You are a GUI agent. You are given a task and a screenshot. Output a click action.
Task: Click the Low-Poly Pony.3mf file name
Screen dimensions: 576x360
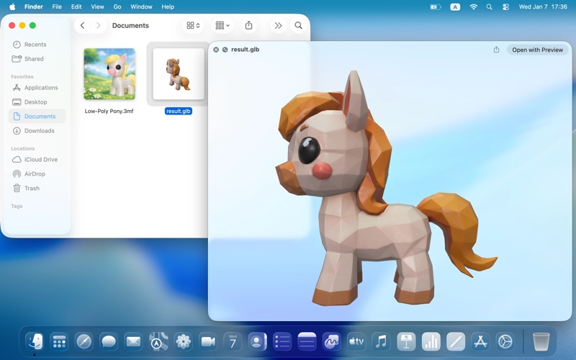pos(109,111)
